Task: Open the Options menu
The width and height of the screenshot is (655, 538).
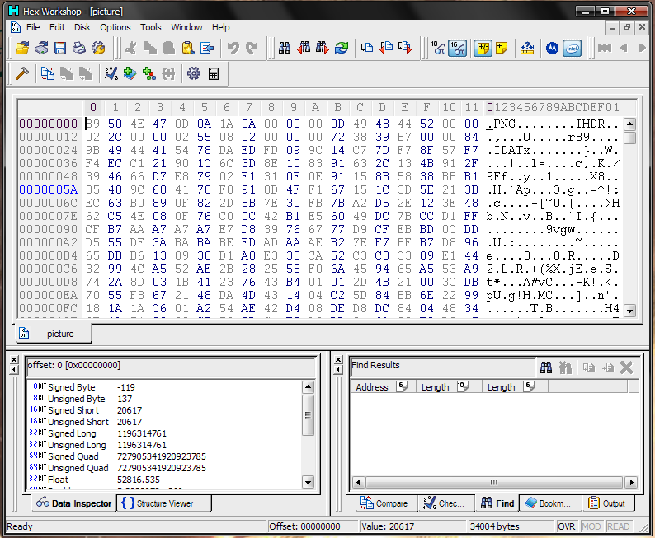Action: 115,27
